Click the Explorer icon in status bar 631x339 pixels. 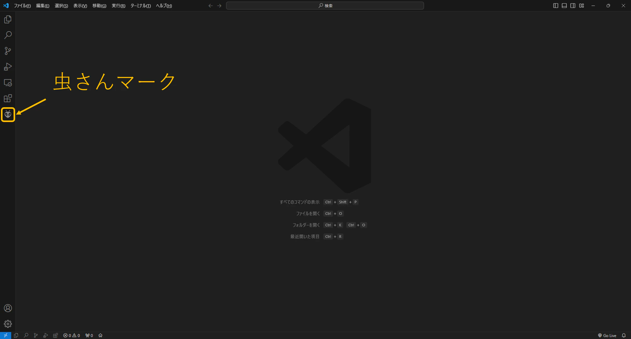[x=16, y=336]
